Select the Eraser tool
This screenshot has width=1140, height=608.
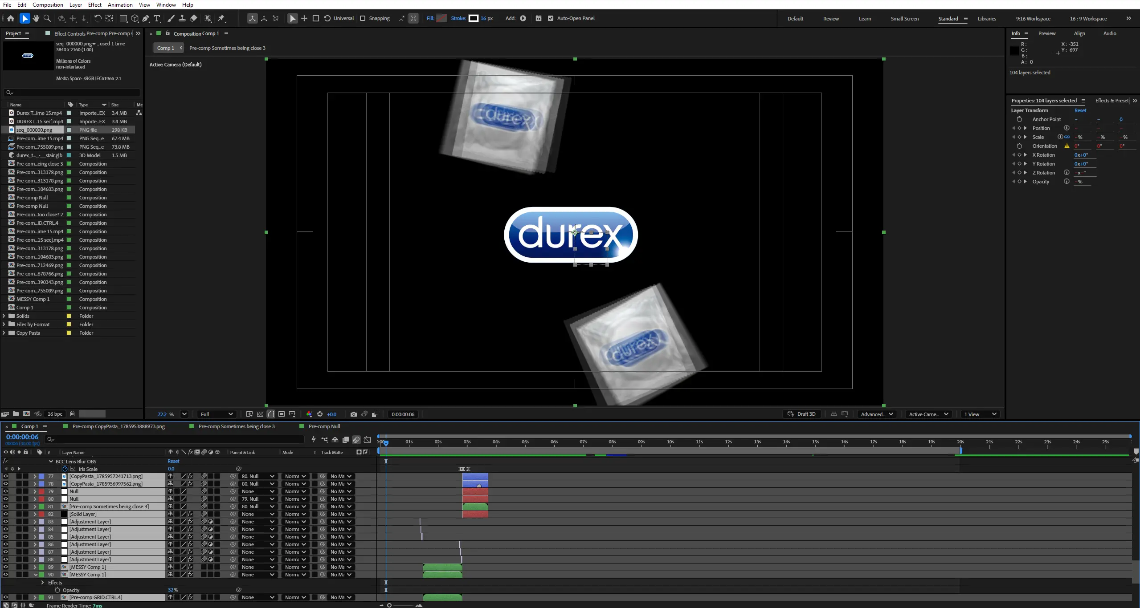click(193, 18)
